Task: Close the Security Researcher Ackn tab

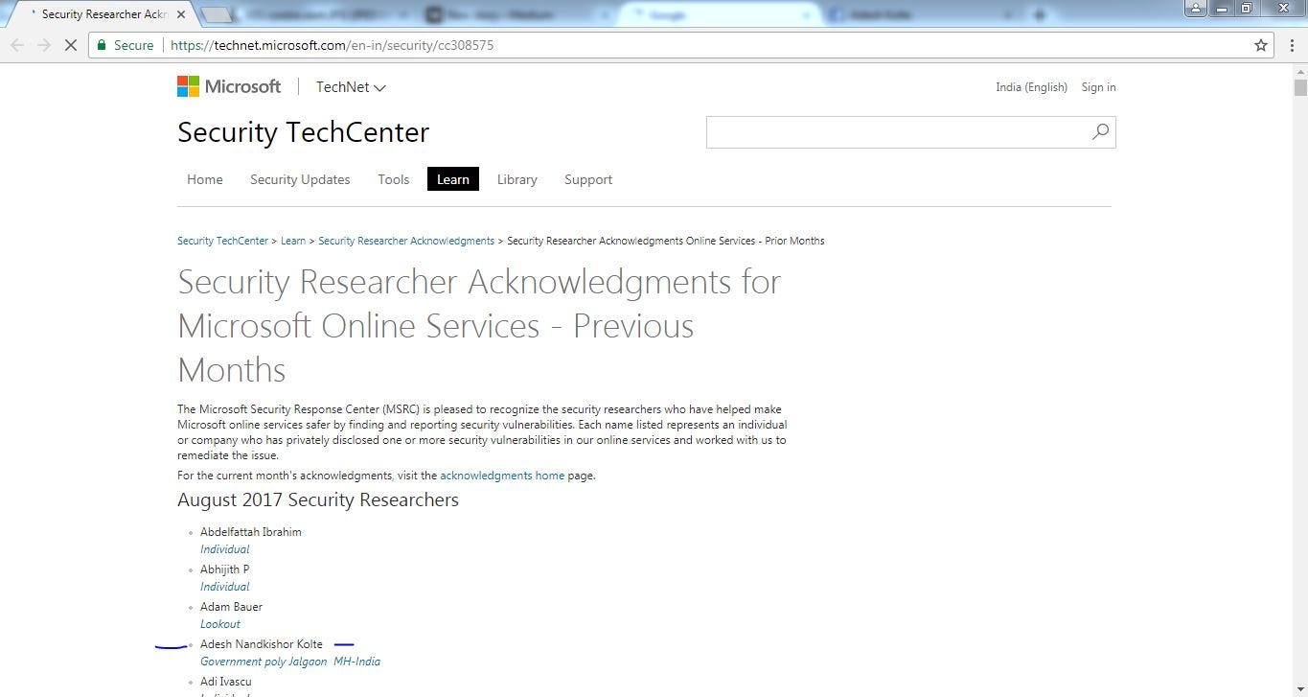Action: (181, 14)
